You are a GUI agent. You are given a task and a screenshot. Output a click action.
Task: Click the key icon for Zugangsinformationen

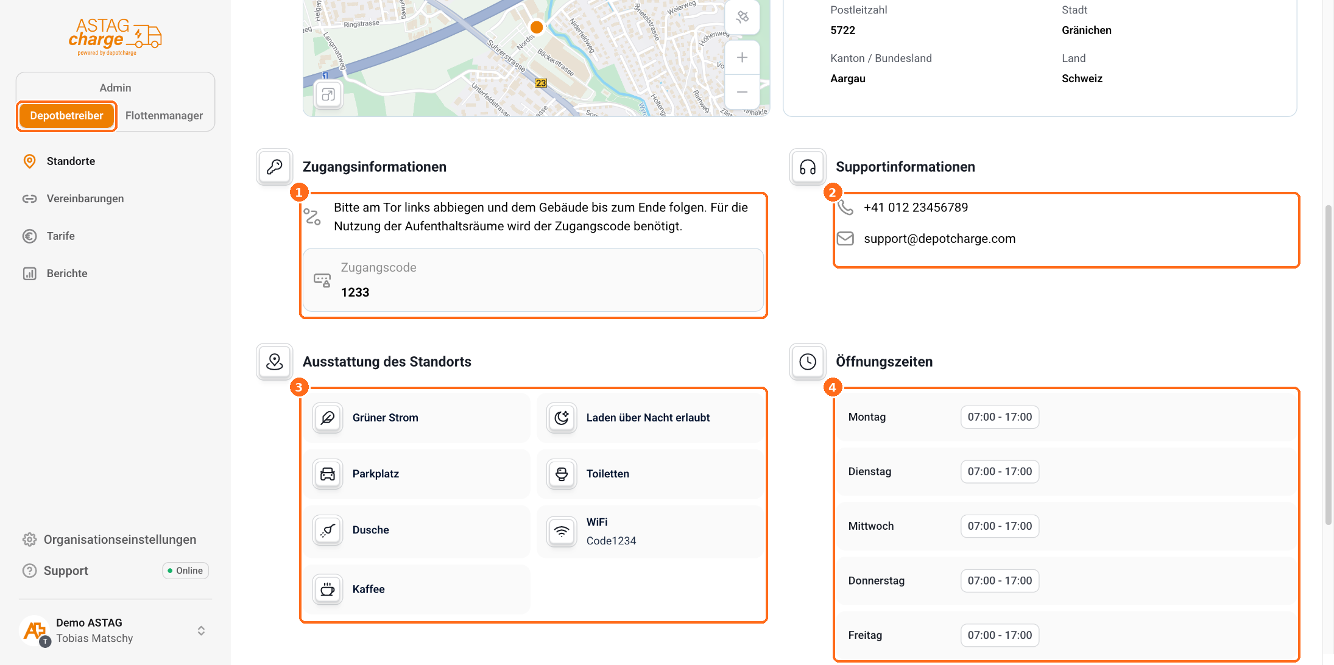pos(275,167)
